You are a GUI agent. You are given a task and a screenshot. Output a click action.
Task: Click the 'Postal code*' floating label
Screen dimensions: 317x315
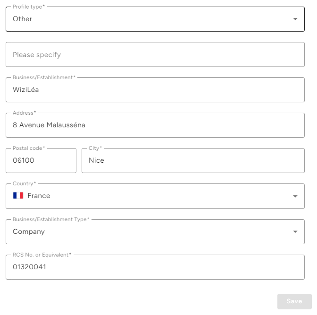coord(29,148)
